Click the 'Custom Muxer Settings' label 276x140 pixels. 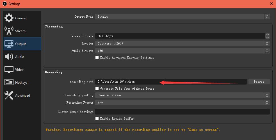tap(76, 112)
